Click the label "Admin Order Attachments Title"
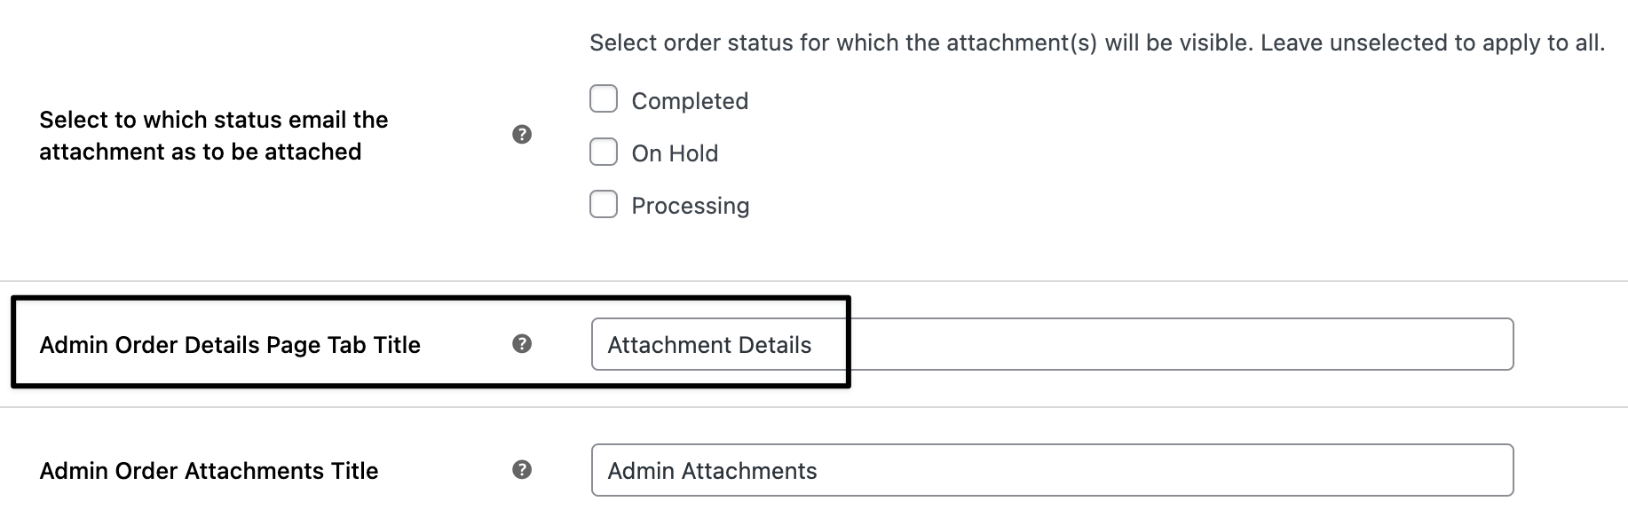Screen dimensions: 1628x525 208,470
